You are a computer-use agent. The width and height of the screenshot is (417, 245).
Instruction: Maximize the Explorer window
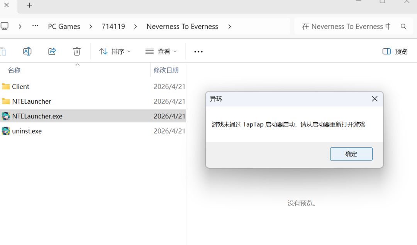tap(382, 1)
